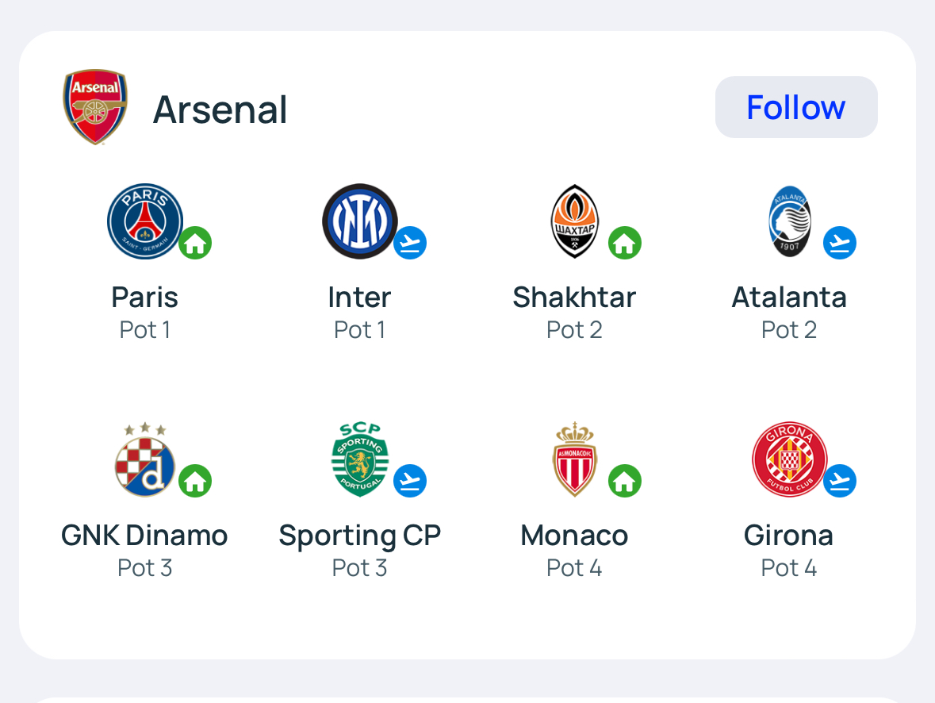Click the Sporting CP logo
Image resolution: width=935 pixels, height=703 pixels.
tap(359, 460)
